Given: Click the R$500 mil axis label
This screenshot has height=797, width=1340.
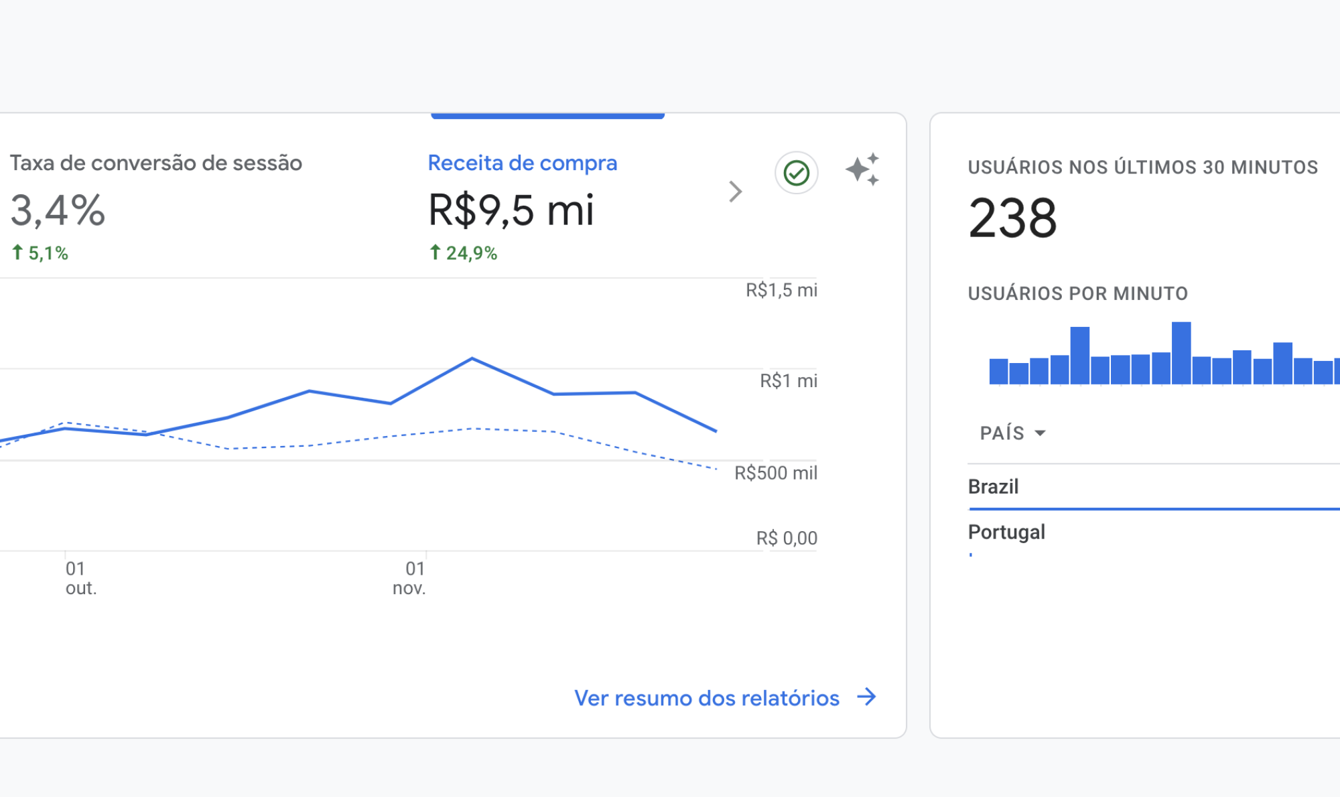Looking at the screenshot, I should point(776,473).
